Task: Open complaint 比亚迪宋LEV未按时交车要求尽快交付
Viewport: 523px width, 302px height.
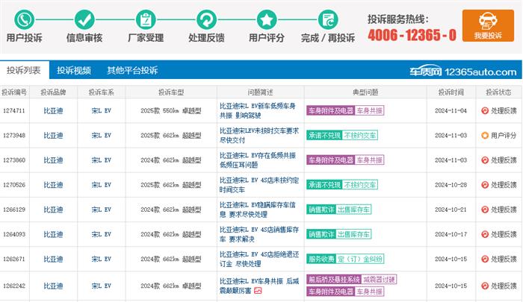Action: pos(259,135)
